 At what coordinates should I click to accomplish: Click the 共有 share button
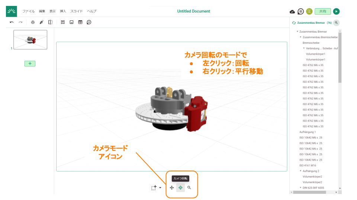click(323, 11)
